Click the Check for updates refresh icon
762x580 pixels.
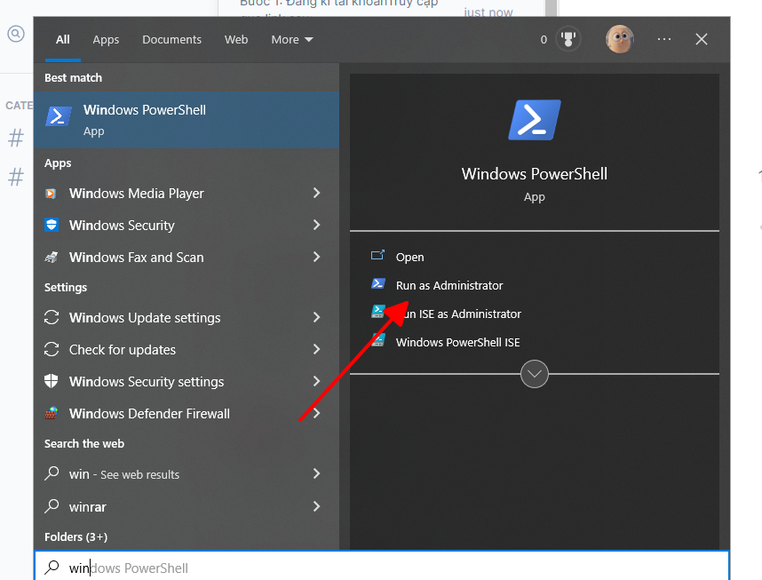[x=52, y=350]
